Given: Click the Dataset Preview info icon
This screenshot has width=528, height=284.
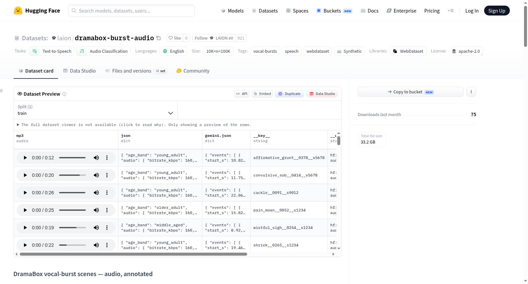Looking at the screenshot, I should pyautogui.click(x=64, y=94).
